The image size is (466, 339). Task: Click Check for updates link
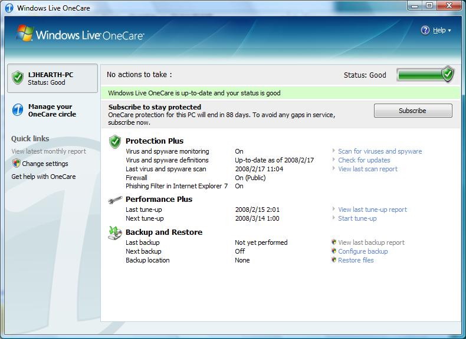pyautogui.click(x=364, y=160)
